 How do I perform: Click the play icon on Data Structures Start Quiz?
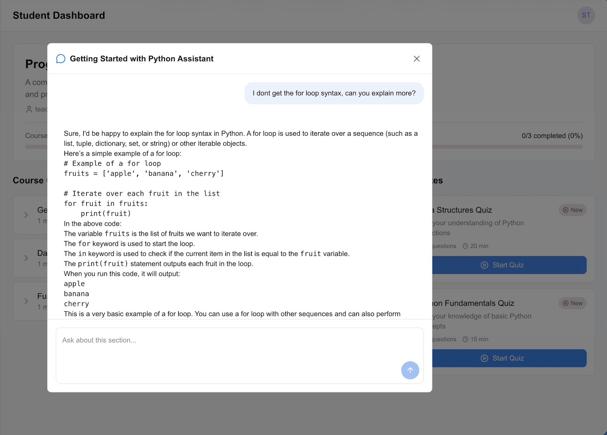tap(484, 265)
